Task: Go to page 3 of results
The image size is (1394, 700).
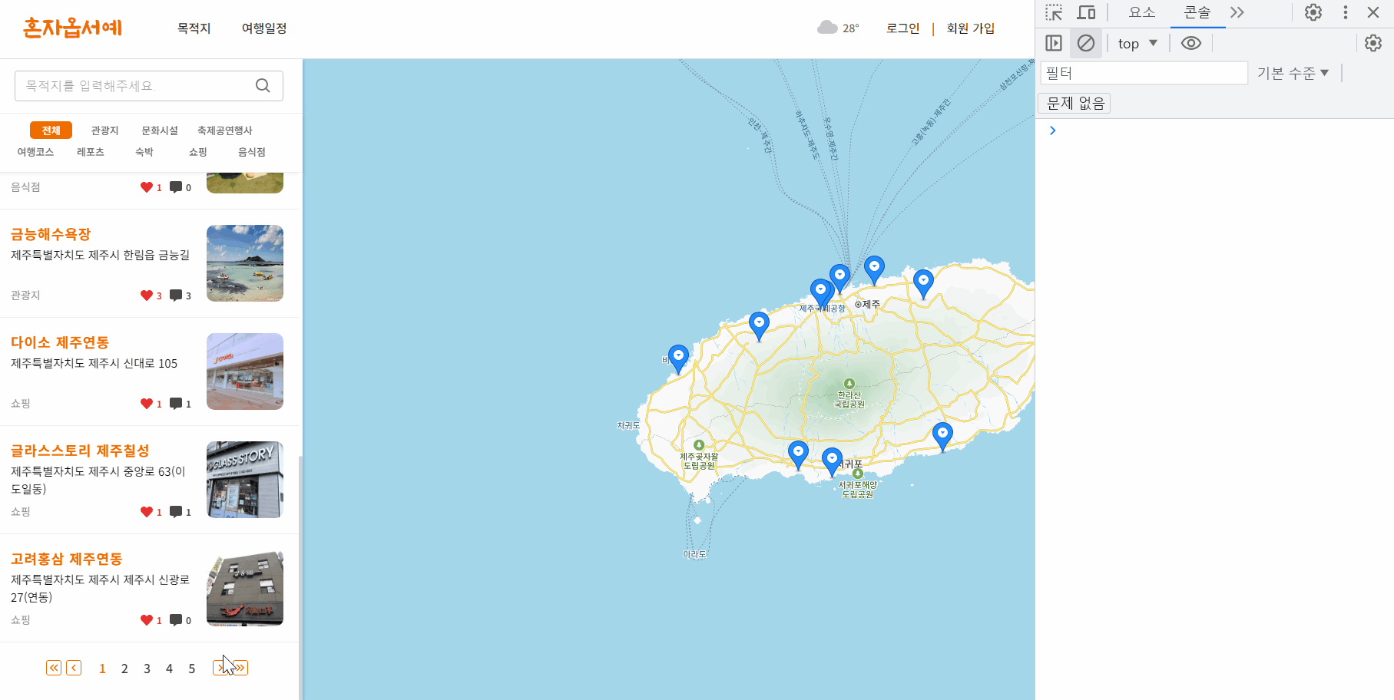Action: [147, 669]
